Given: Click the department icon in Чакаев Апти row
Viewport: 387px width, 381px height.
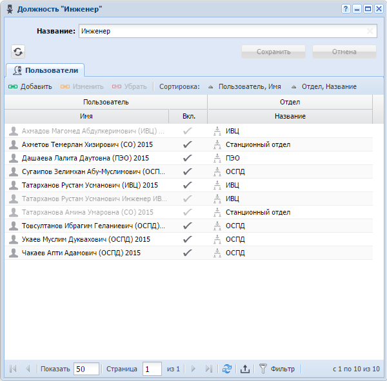Looking at the screenshot, I should point(217,253).
